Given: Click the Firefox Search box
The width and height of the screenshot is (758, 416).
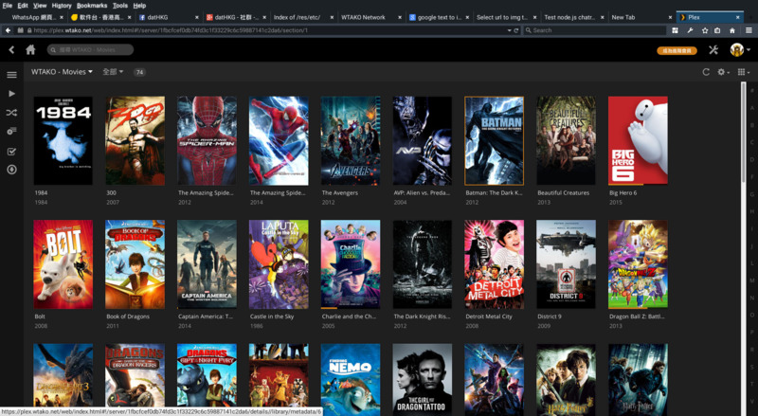Looking at the screenshot, I should [x=595, y=30].
